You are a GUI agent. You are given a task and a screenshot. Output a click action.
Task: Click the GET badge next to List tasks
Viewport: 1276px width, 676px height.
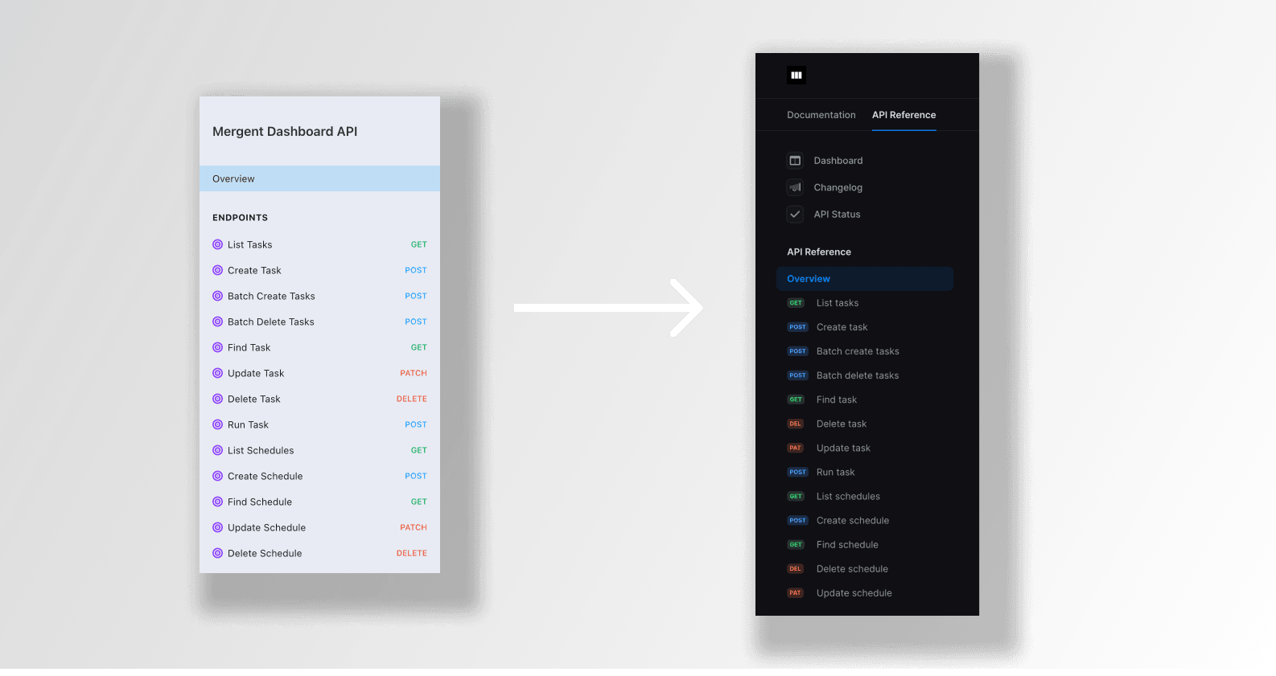tap(796, 303)
